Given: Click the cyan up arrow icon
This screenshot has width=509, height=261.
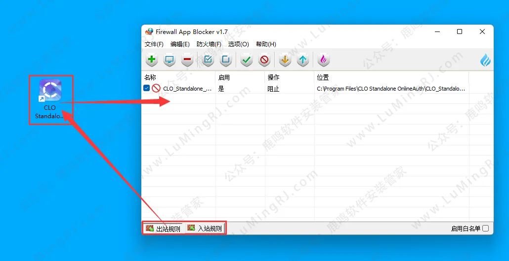Looking at the screenshot, I should [302, 60].
